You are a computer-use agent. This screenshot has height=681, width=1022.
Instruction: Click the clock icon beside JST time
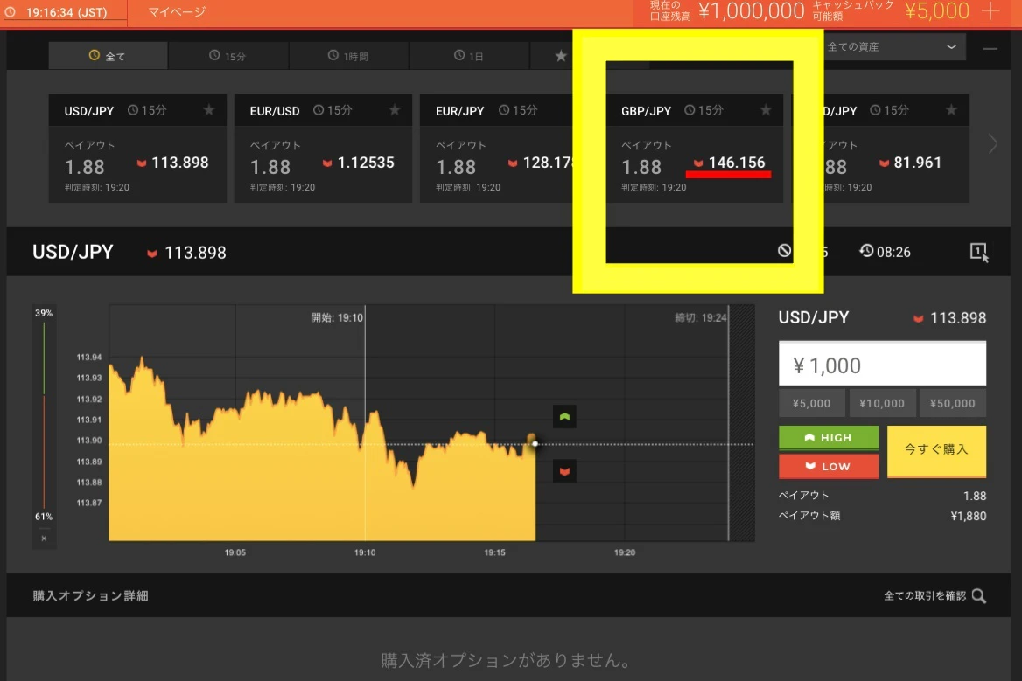(x=10, y=11)
